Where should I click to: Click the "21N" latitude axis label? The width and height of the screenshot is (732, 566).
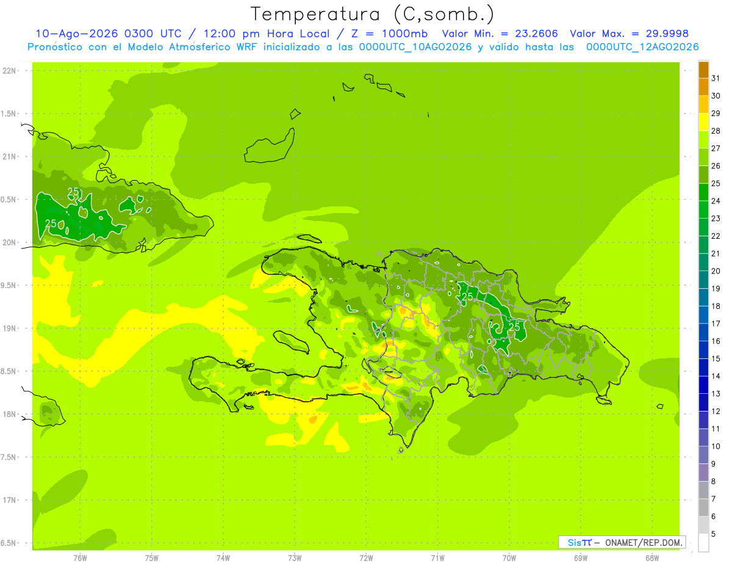click(x=9, y=156)
